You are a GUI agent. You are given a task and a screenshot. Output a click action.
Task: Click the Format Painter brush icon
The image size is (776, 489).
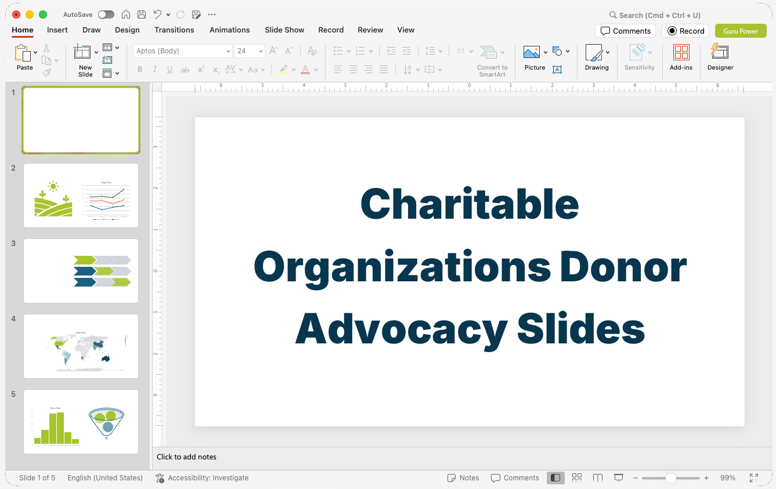46,73
